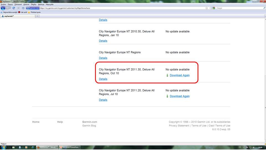Viewport: 266px width, 150px height.
Task: Click green download arrow for 2011.30 map
Action: click(167, 75)
